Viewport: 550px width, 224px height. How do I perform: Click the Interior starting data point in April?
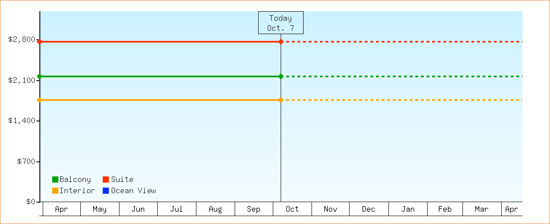(x=39, y=100)
